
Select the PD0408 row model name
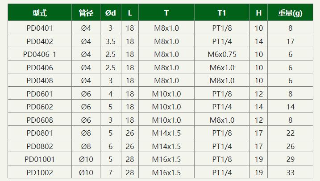[x=40, y=80]
